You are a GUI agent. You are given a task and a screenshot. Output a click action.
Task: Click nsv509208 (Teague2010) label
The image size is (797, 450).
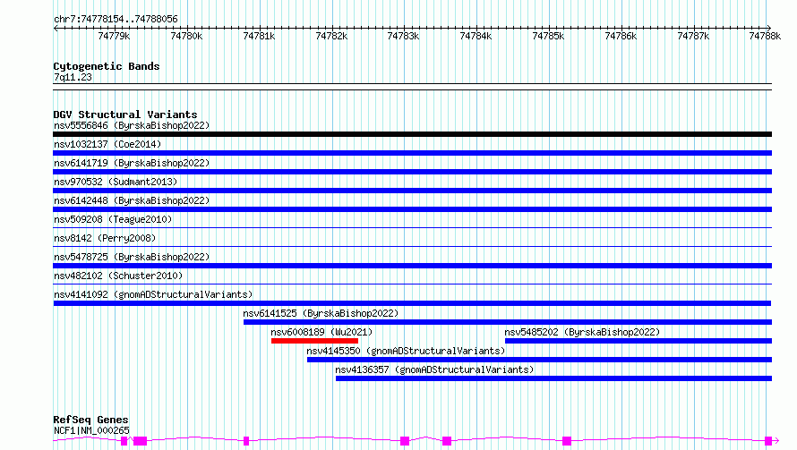point(113,219)
